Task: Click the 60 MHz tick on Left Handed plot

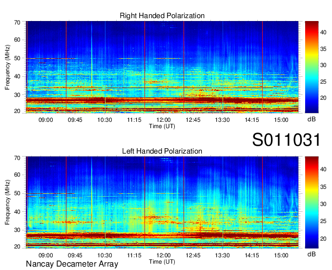Action: pos(17,175)
